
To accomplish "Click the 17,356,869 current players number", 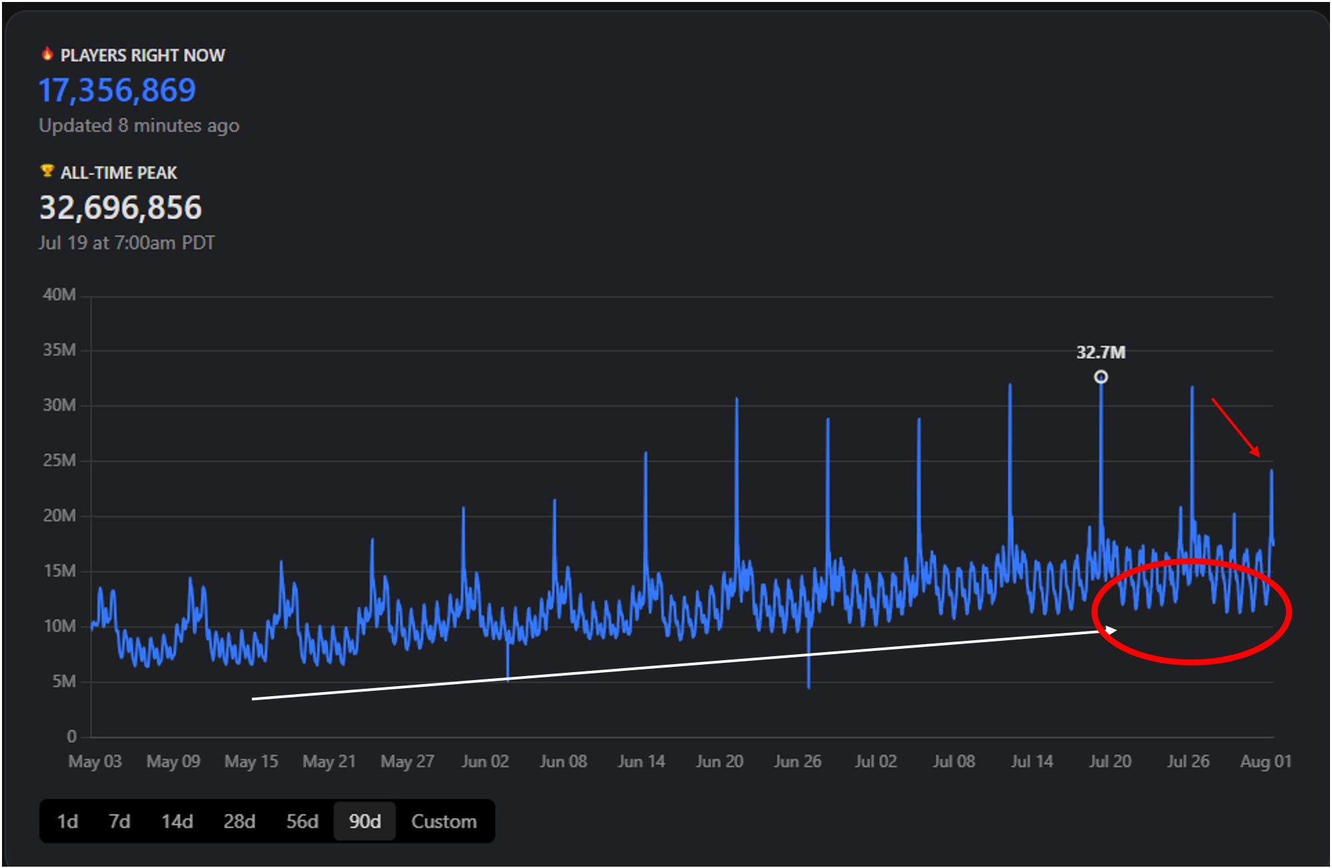I will (117, 91).
